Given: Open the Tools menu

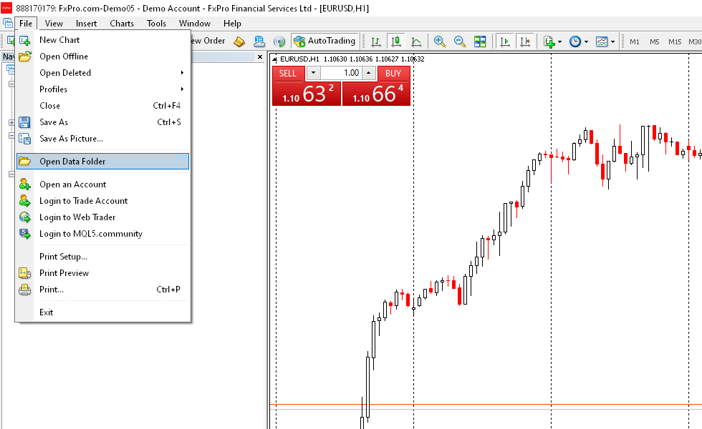Looking at the screenshot, I should (156, 24).
